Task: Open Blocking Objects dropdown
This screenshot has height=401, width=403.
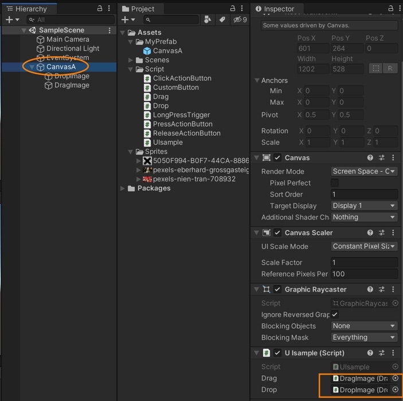Action: coord(364,326)
